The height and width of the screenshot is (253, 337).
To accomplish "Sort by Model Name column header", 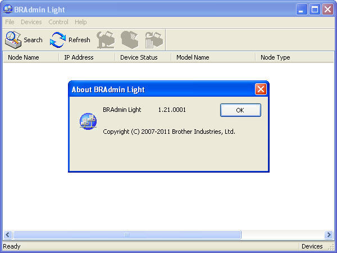I will click(213, 57).
